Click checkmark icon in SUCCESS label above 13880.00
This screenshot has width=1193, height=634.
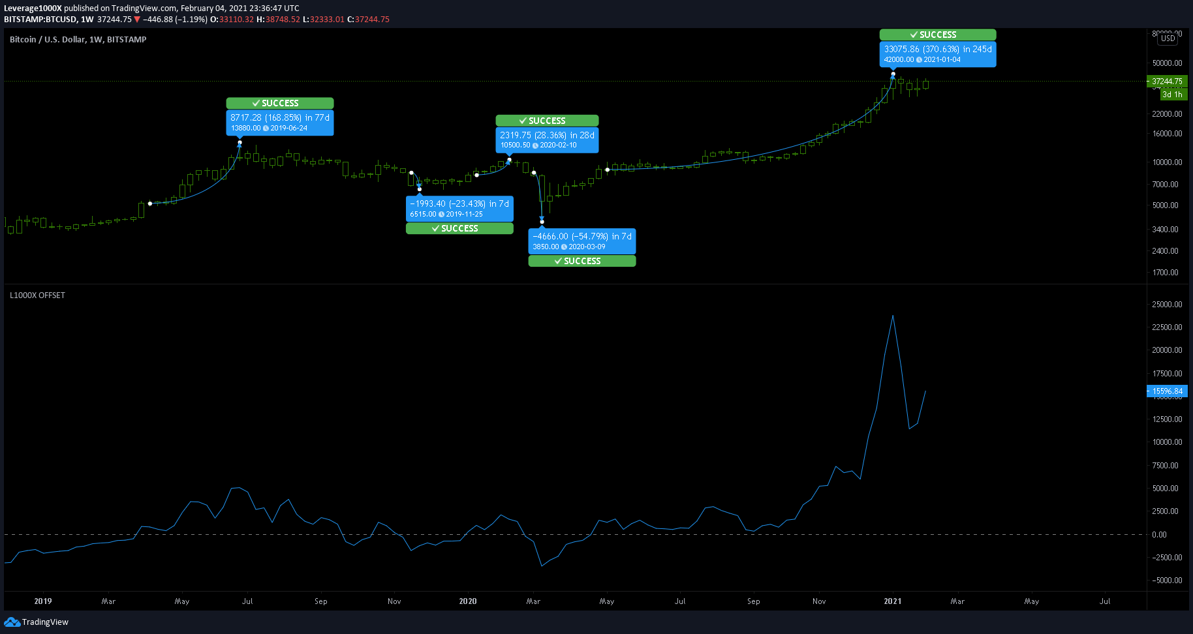coord(256,103)
